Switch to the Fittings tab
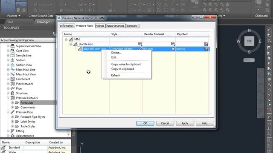This screenshot has width=273, height=153. [100, 25]
